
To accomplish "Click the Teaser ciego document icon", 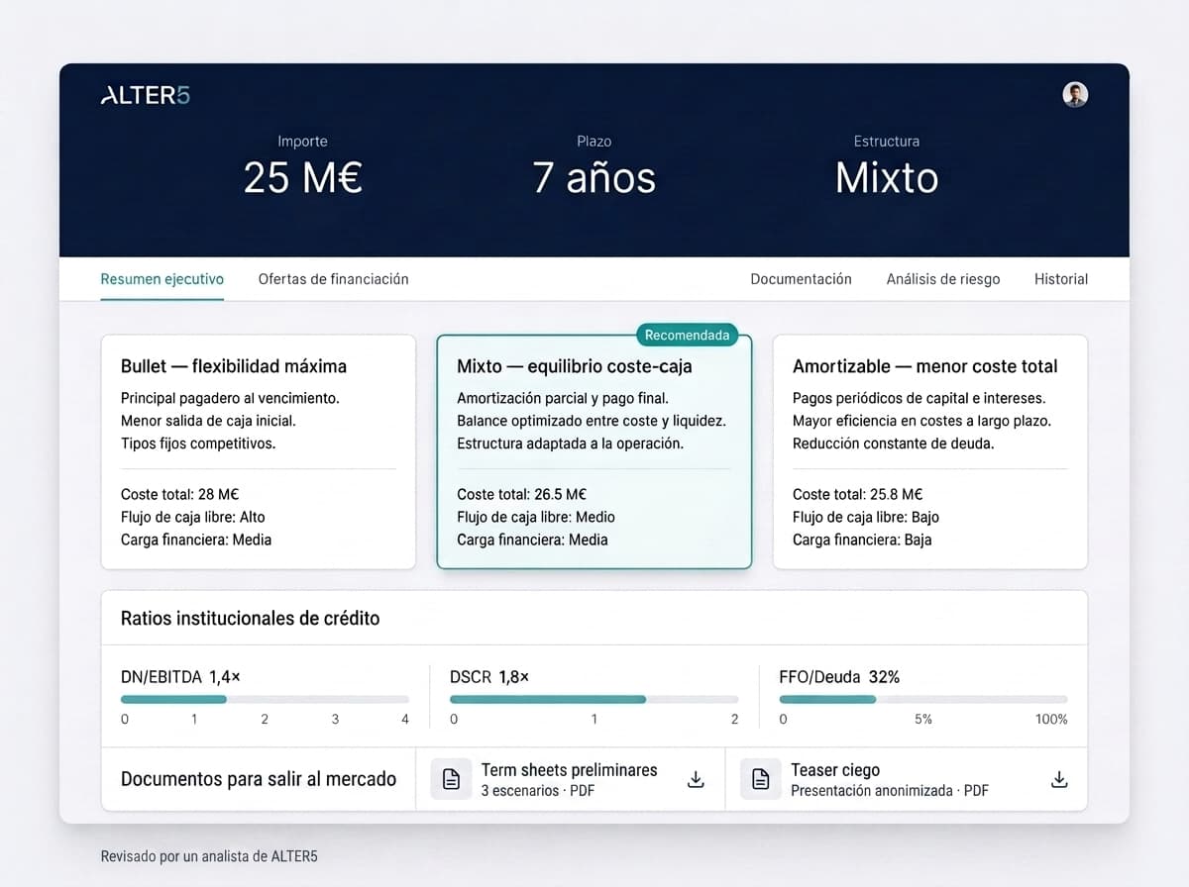I will click(760, 780).
